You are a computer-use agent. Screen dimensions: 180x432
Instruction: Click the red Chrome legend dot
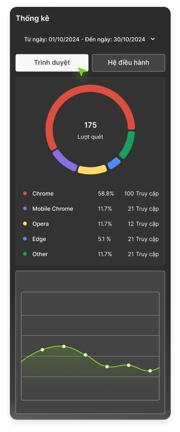pyautogui.click(x=25, y=193)
